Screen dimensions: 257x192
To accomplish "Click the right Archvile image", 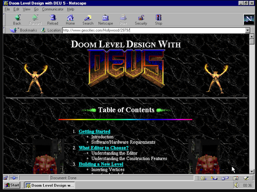I will point(216,79).
